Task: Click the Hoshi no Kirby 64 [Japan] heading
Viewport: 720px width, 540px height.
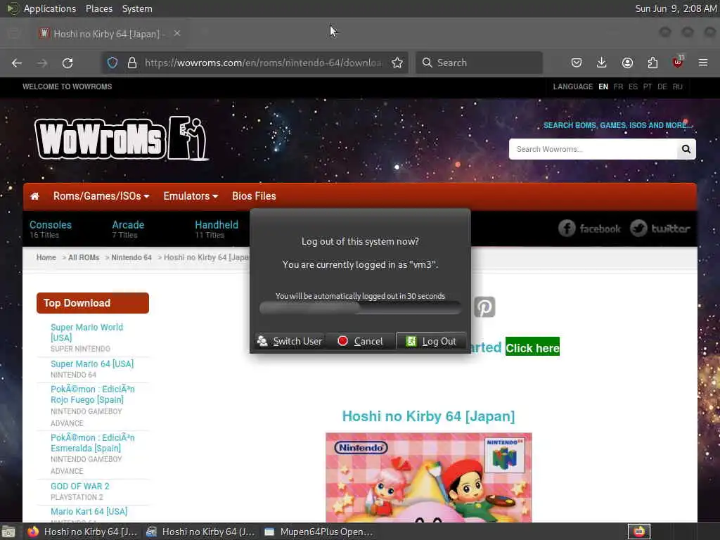Action: (428, 416)
